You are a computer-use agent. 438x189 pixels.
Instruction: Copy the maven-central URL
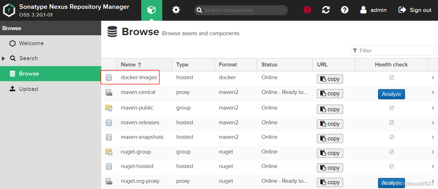coord(330,94)
